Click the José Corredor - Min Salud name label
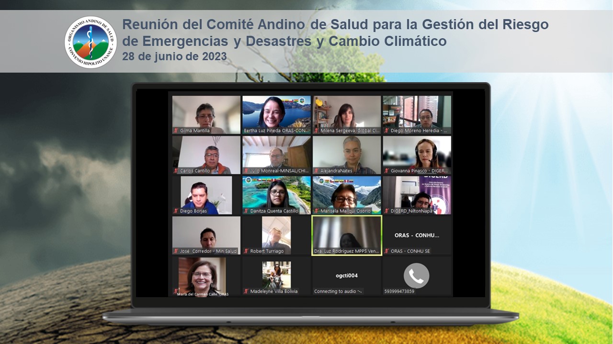The image size is (613, 344). pyautogui.click(x=208, y=251)
